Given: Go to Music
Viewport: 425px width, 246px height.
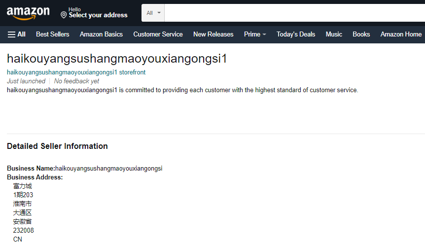Looking at the screenshot, I should point(334,35).
